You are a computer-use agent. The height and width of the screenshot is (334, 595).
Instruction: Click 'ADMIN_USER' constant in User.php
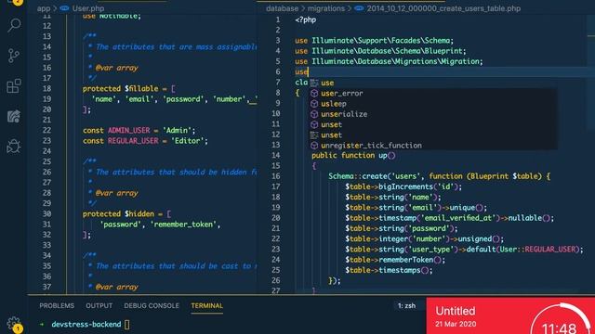(128, 130)
